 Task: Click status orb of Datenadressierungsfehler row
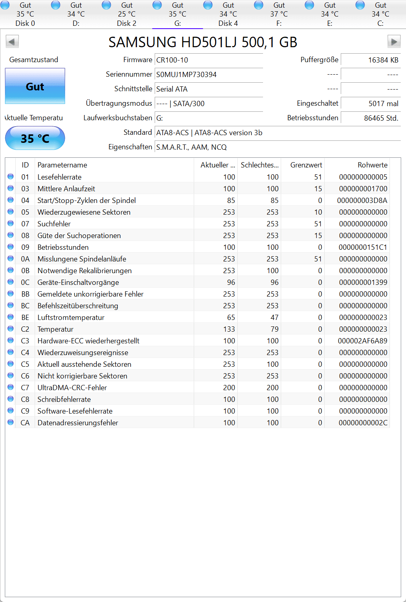click(10, 422)
